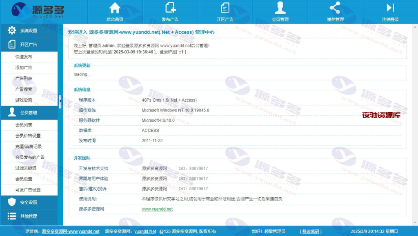This screenshot has width=418, height=236.
Task: Click the shield icon beside 安全设置
Action: (12, 202)
